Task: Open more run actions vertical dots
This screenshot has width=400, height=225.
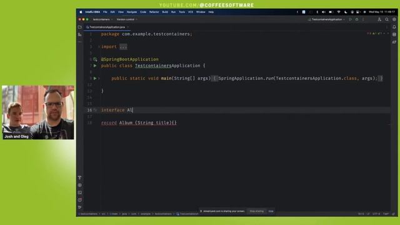Action: click(363, 19)
